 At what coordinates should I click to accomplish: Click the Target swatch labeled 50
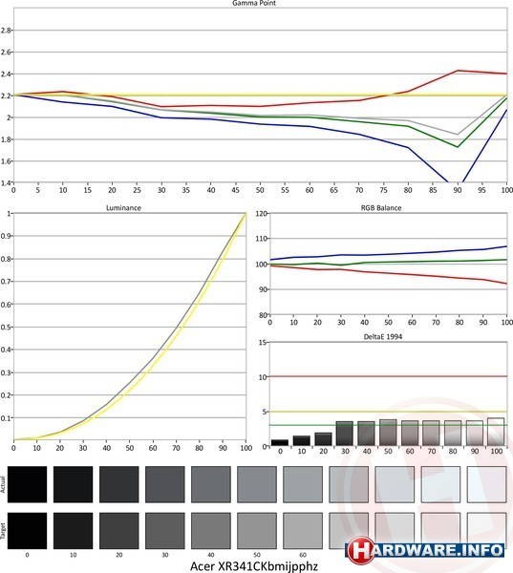click(257, 531)
